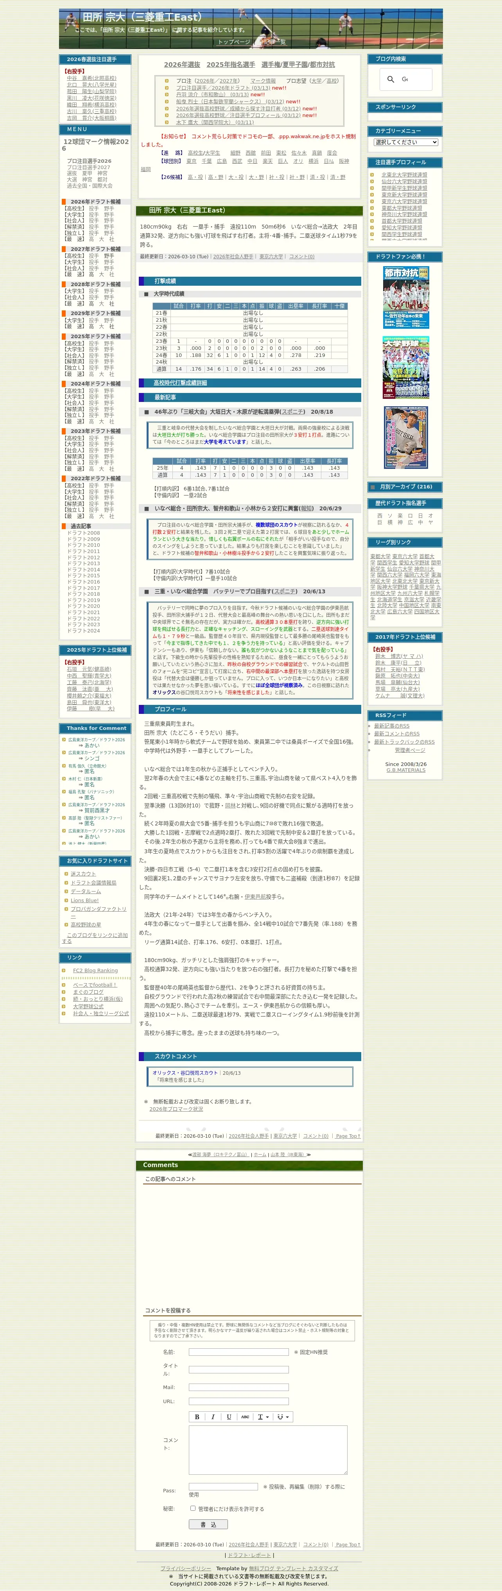Click RSS arrow icon beside 最新コメントのRSS

(x=370, y=734)
